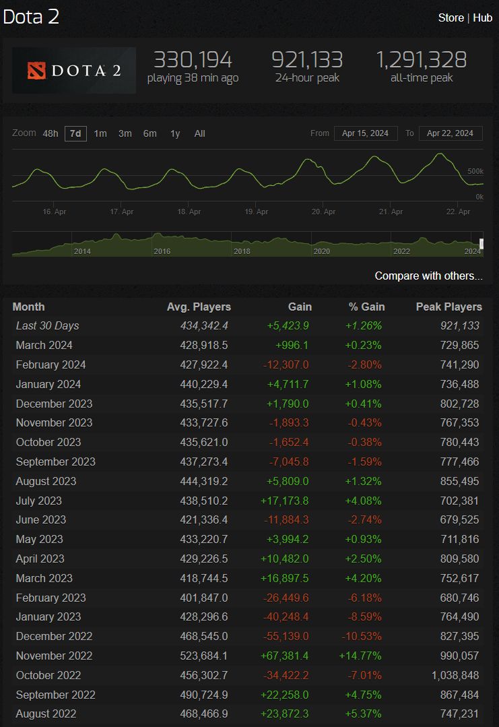Show All-time chart range
499x727 pixels.
199,133
